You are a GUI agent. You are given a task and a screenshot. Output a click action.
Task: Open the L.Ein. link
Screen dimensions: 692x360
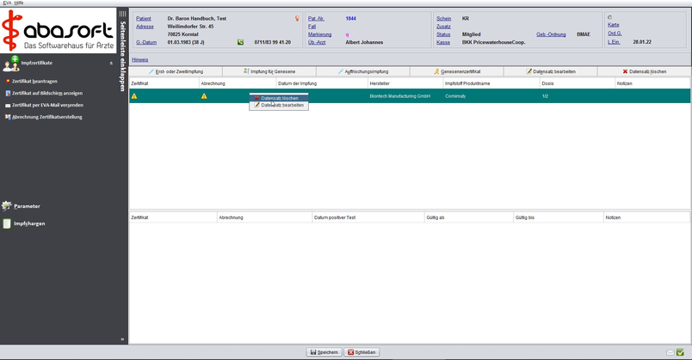[614, 42]
